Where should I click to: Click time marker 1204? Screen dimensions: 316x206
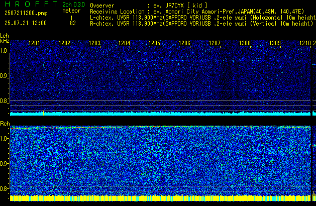point(125,43)
